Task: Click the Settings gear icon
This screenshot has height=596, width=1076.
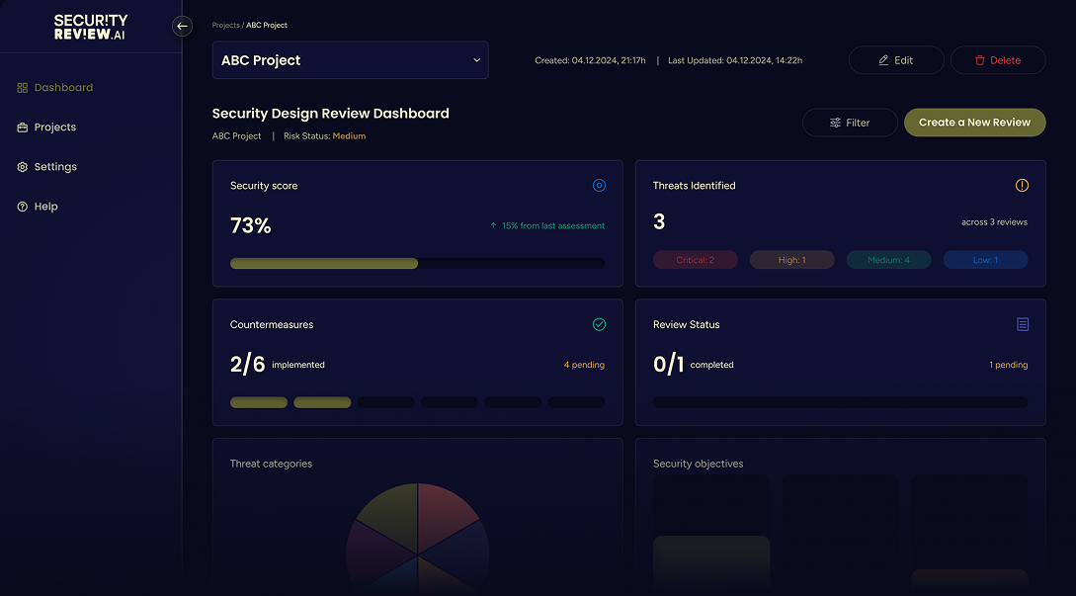Action: click(x=23, y=167)
